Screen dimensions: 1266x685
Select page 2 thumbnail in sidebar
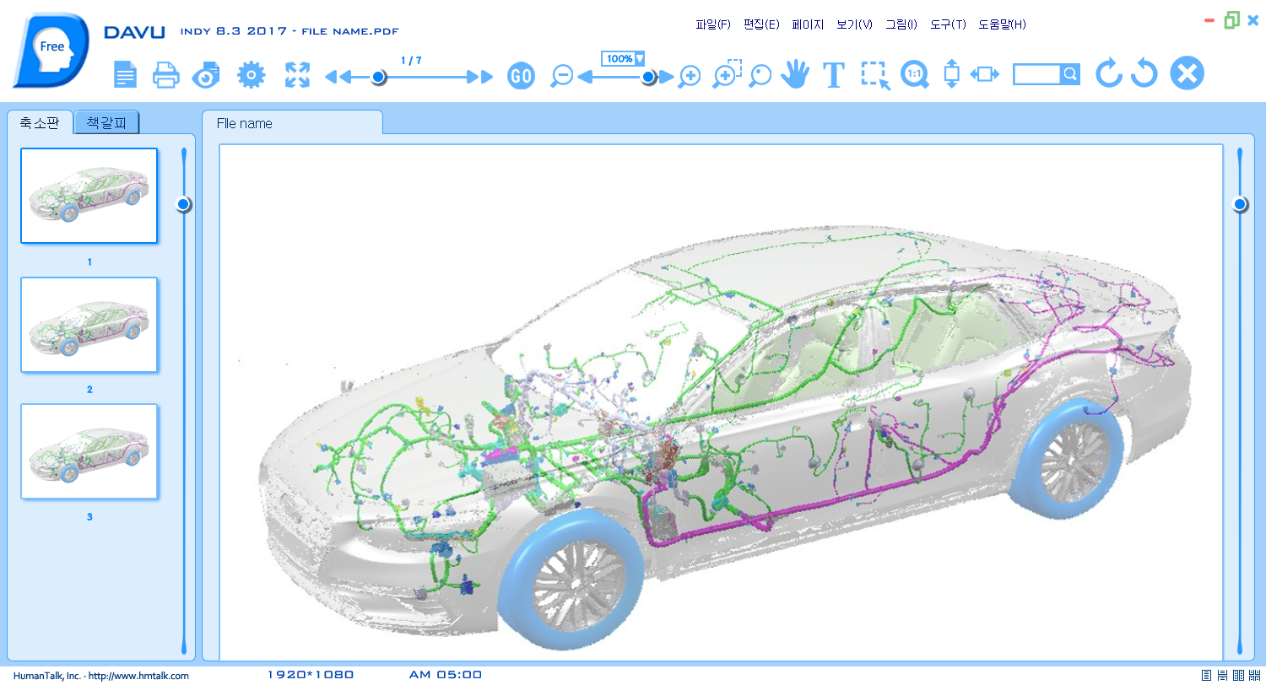tap(89, 325)
